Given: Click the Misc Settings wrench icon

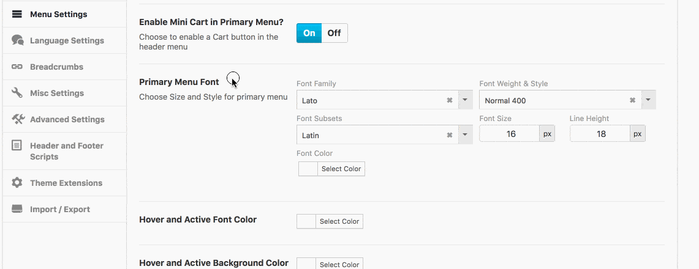Looking at the screenshot, I should 17,93.
